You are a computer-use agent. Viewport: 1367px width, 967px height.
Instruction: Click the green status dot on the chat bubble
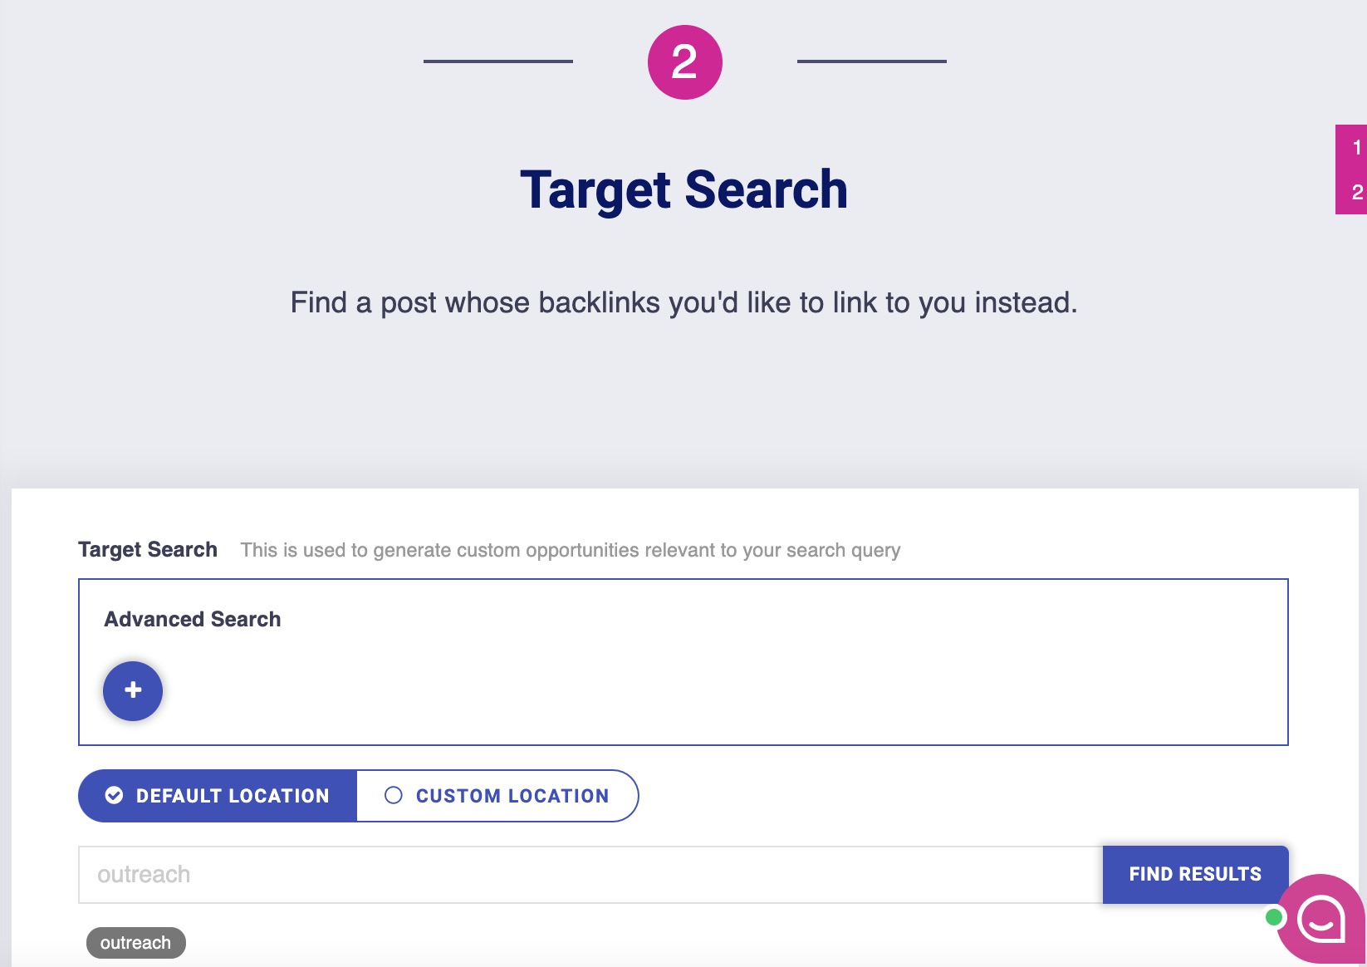(x=1273, y=916)
